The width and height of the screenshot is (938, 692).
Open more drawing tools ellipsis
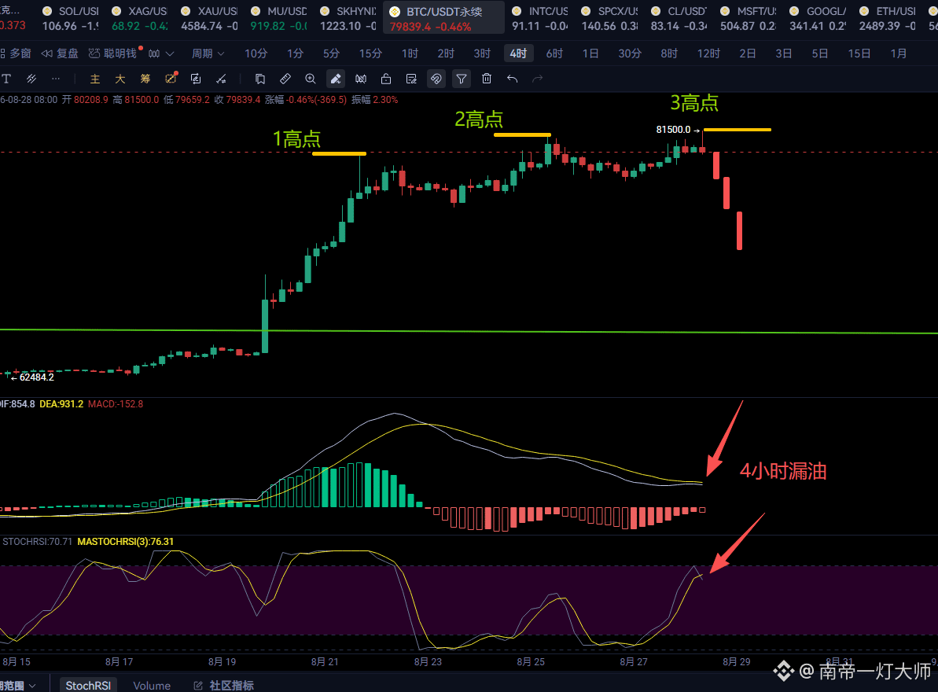[56, 79]
